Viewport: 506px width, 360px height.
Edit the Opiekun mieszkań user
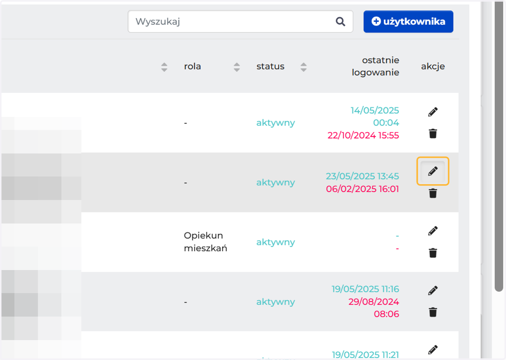coord(433,231)
